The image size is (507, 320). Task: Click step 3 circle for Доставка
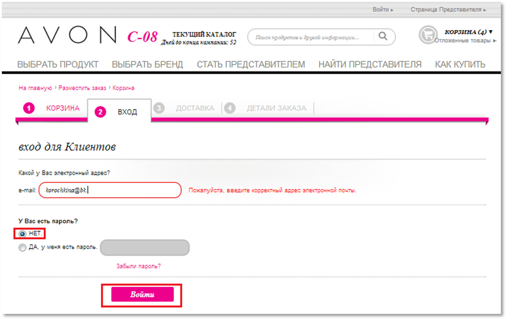pos(159,108)
